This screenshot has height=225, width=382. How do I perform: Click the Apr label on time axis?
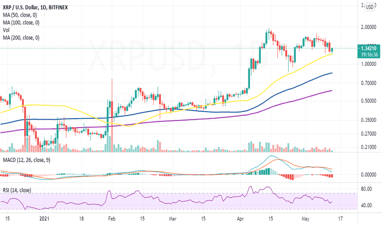(x=240, y=219)
